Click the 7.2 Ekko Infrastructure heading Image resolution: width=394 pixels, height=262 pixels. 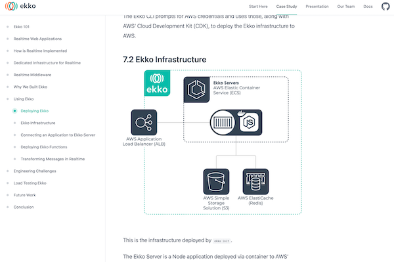pyautogui.click(x=165, y=60)
